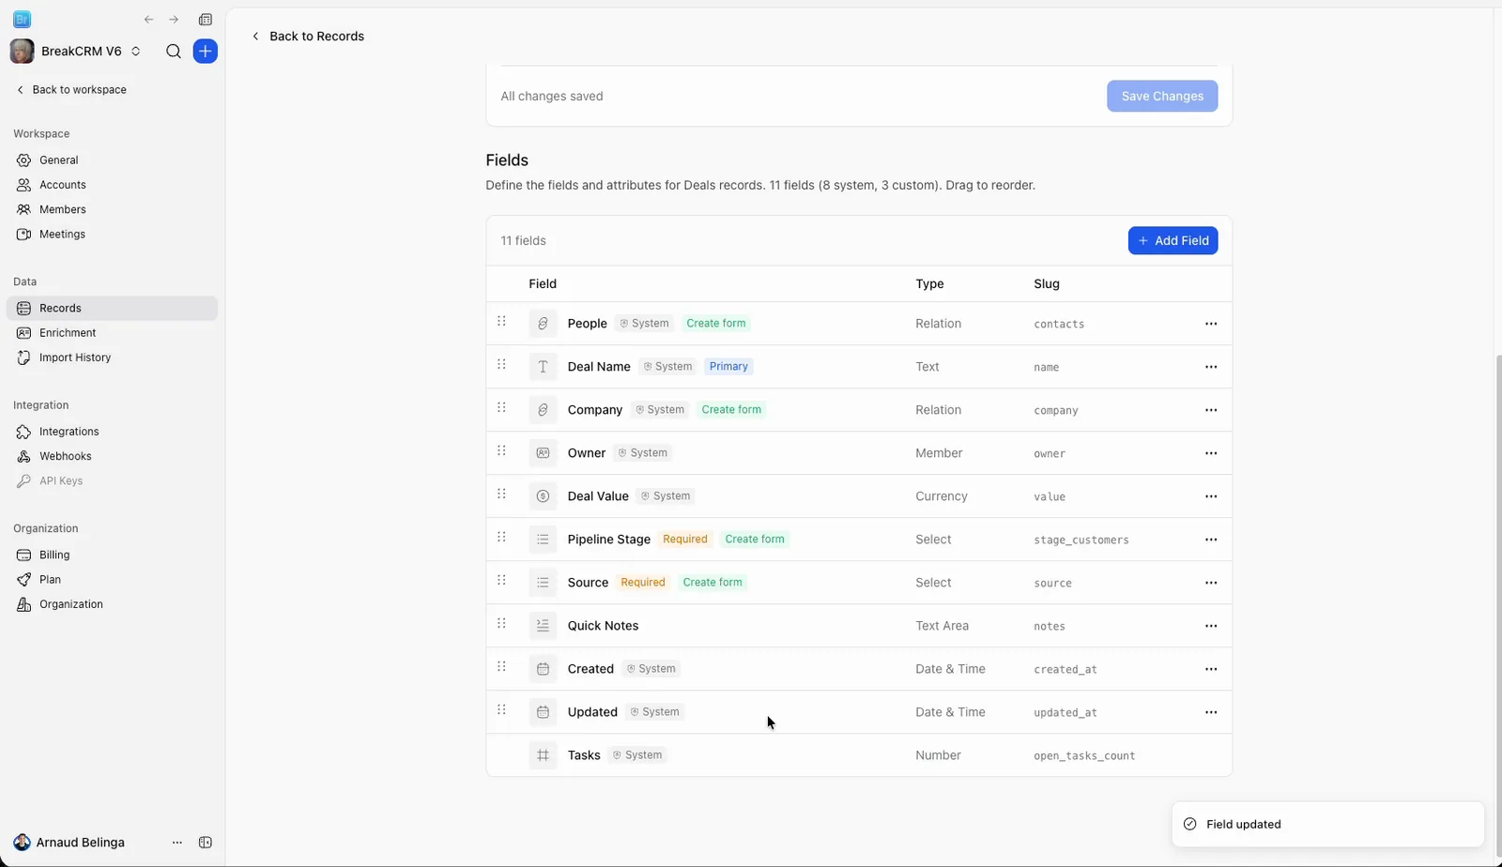Grab the drag handle for Source field
The height and width of the screenshot is (867, 1502).
coord(501,581)
